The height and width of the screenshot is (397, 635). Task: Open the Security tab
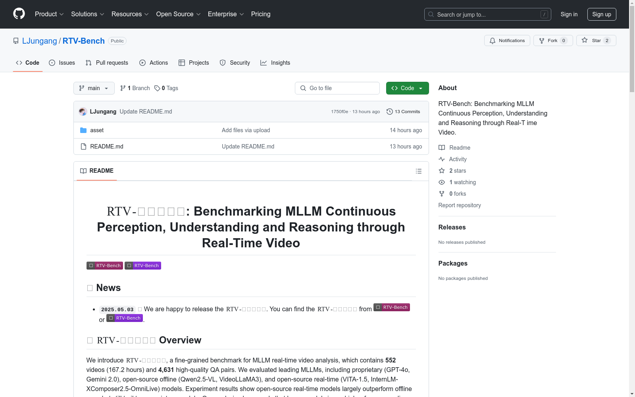[x=235, y=63]
